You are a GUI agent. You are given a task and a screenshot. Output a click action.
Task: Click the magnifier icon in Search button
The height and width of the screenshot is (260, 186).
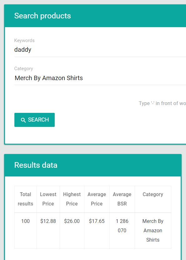coord(23,120)
